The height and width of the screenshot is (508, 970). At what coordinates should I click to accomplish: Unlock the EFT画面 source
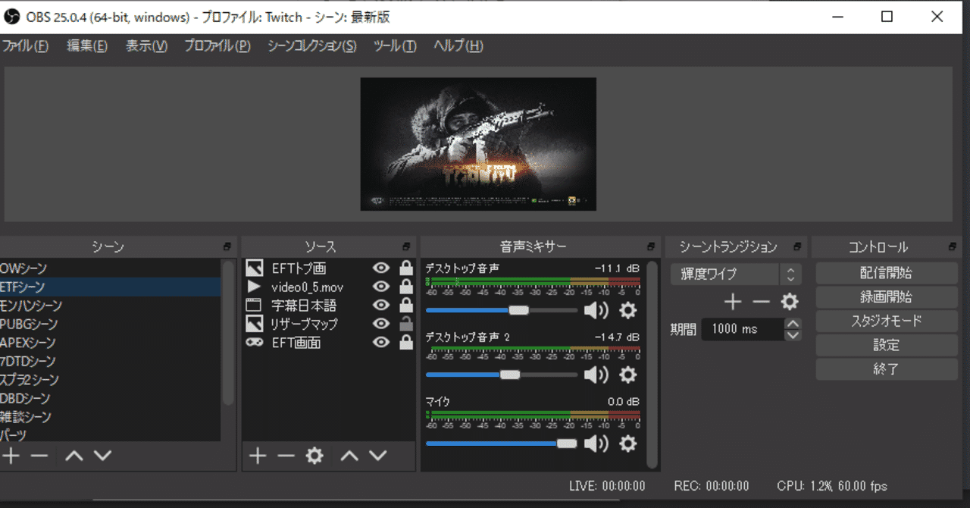click(406, 343)
